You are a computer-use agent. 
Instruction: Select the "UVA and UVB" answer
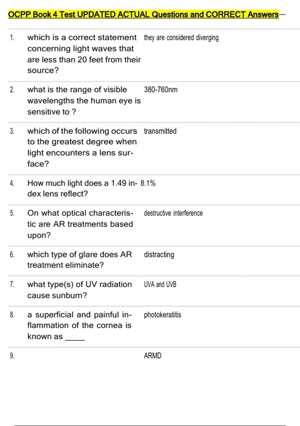[160, 284]
